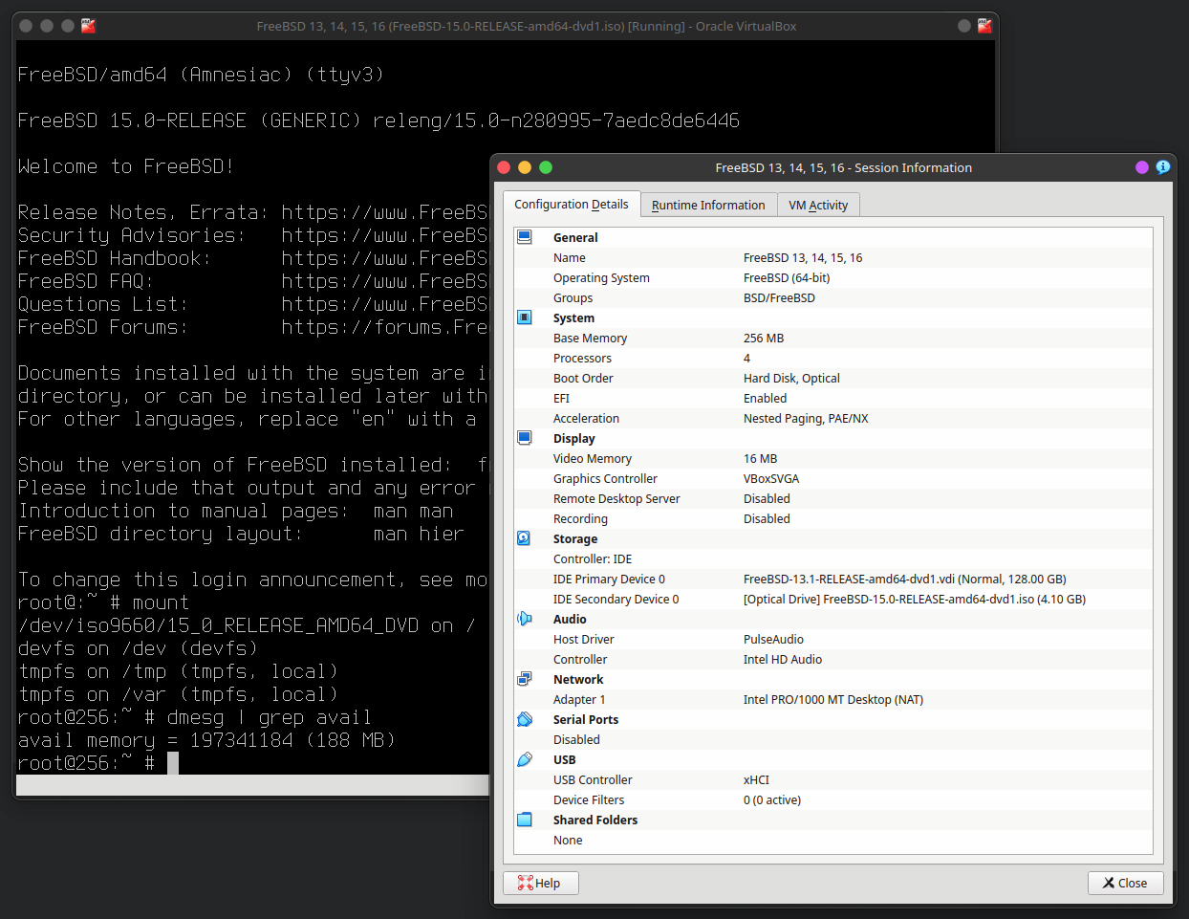Select the Configuration Details tab

coord(572,204)
